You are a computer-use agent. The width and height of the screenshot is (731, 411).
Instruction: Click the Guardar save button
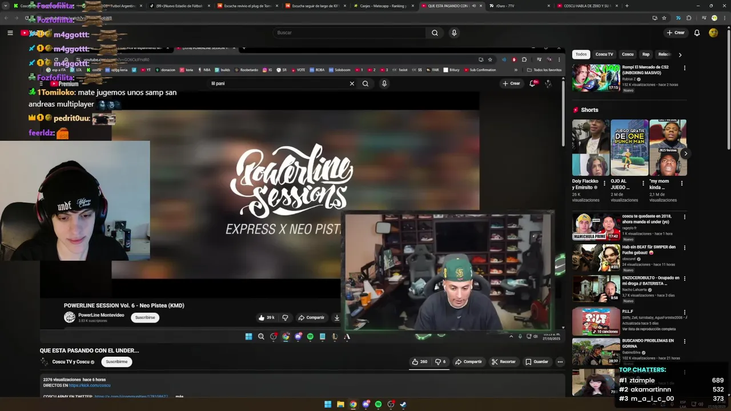(537, 361)
